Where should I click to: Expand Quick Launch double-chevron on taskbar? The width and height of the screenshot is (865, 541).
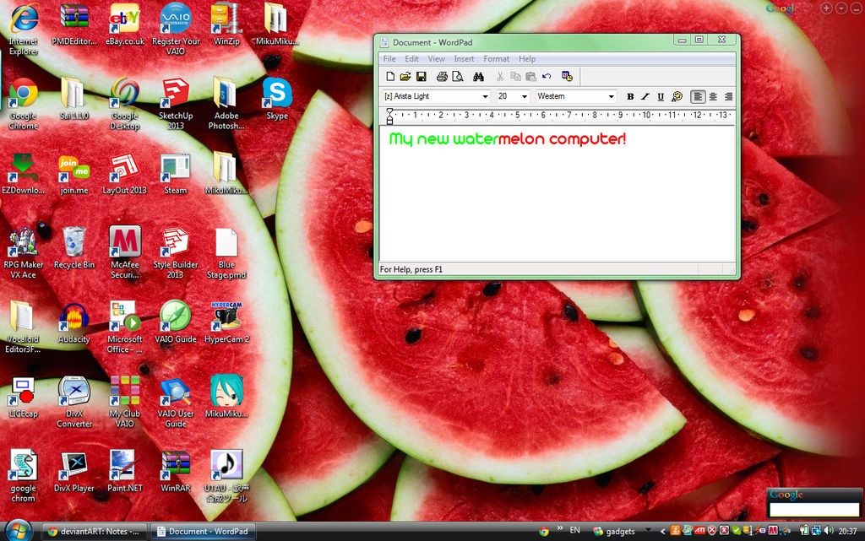tap(560, 529)
